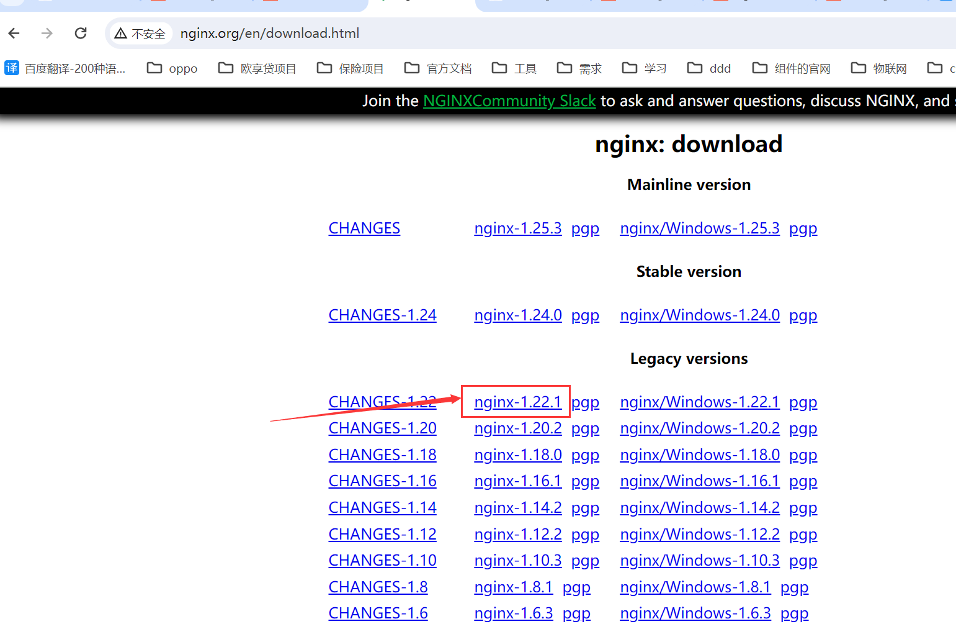Download nginx-1.20.2 source

(518, 428)
